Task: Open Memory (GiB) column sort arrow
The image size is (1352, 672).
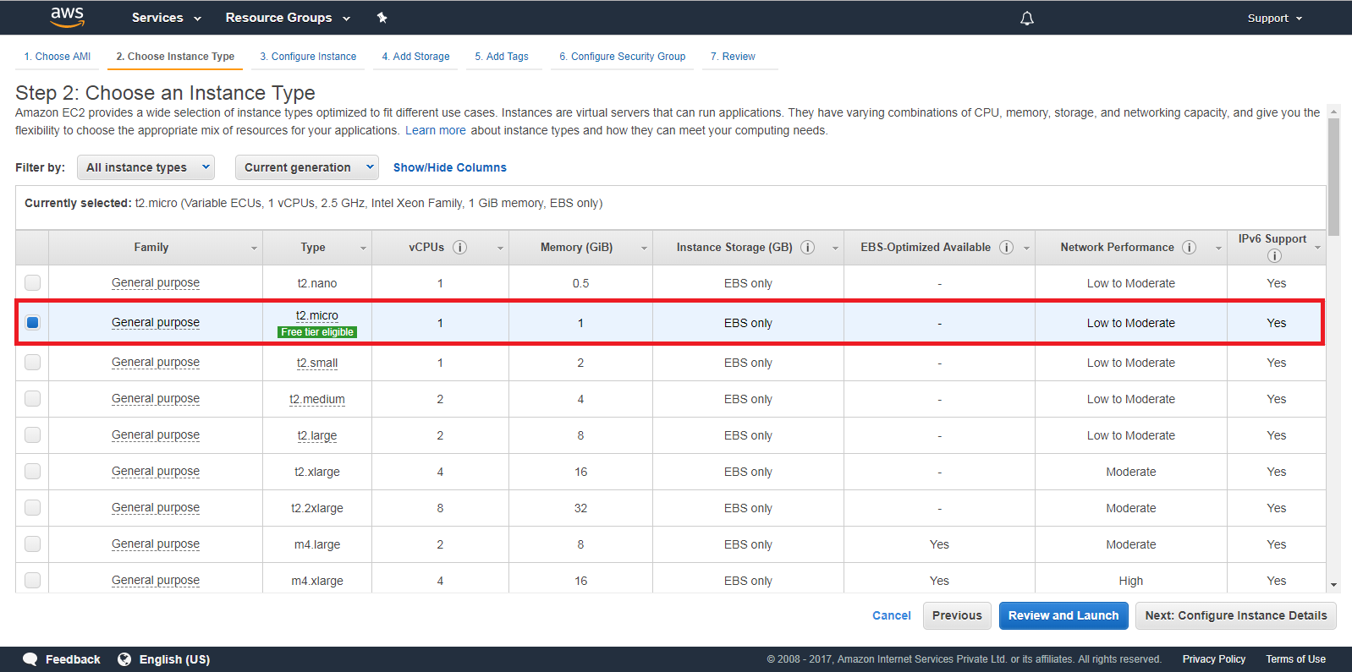Action: 644,249
